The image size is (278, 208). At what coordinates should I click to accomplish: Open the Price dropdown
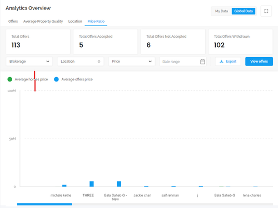click(132, 62)
